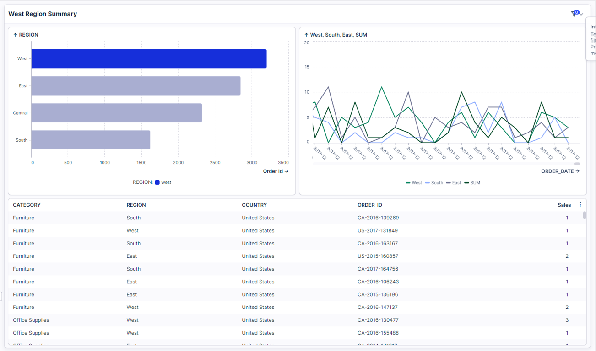The image size is (596, 351).
Task: Sort by the CATEGORY column header
Action: (27, 205)
